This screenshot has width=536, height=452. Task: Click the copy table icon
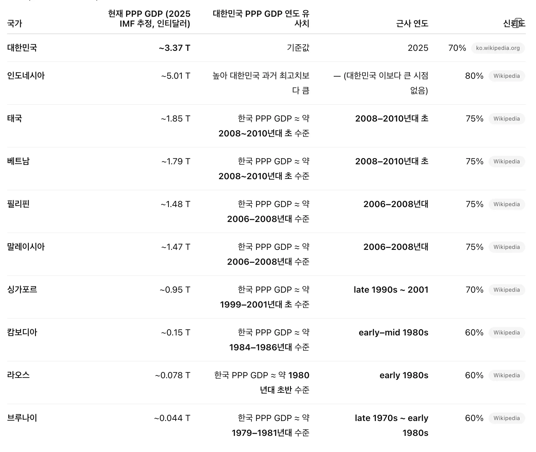pyautogui.click(x=516, y=23)
